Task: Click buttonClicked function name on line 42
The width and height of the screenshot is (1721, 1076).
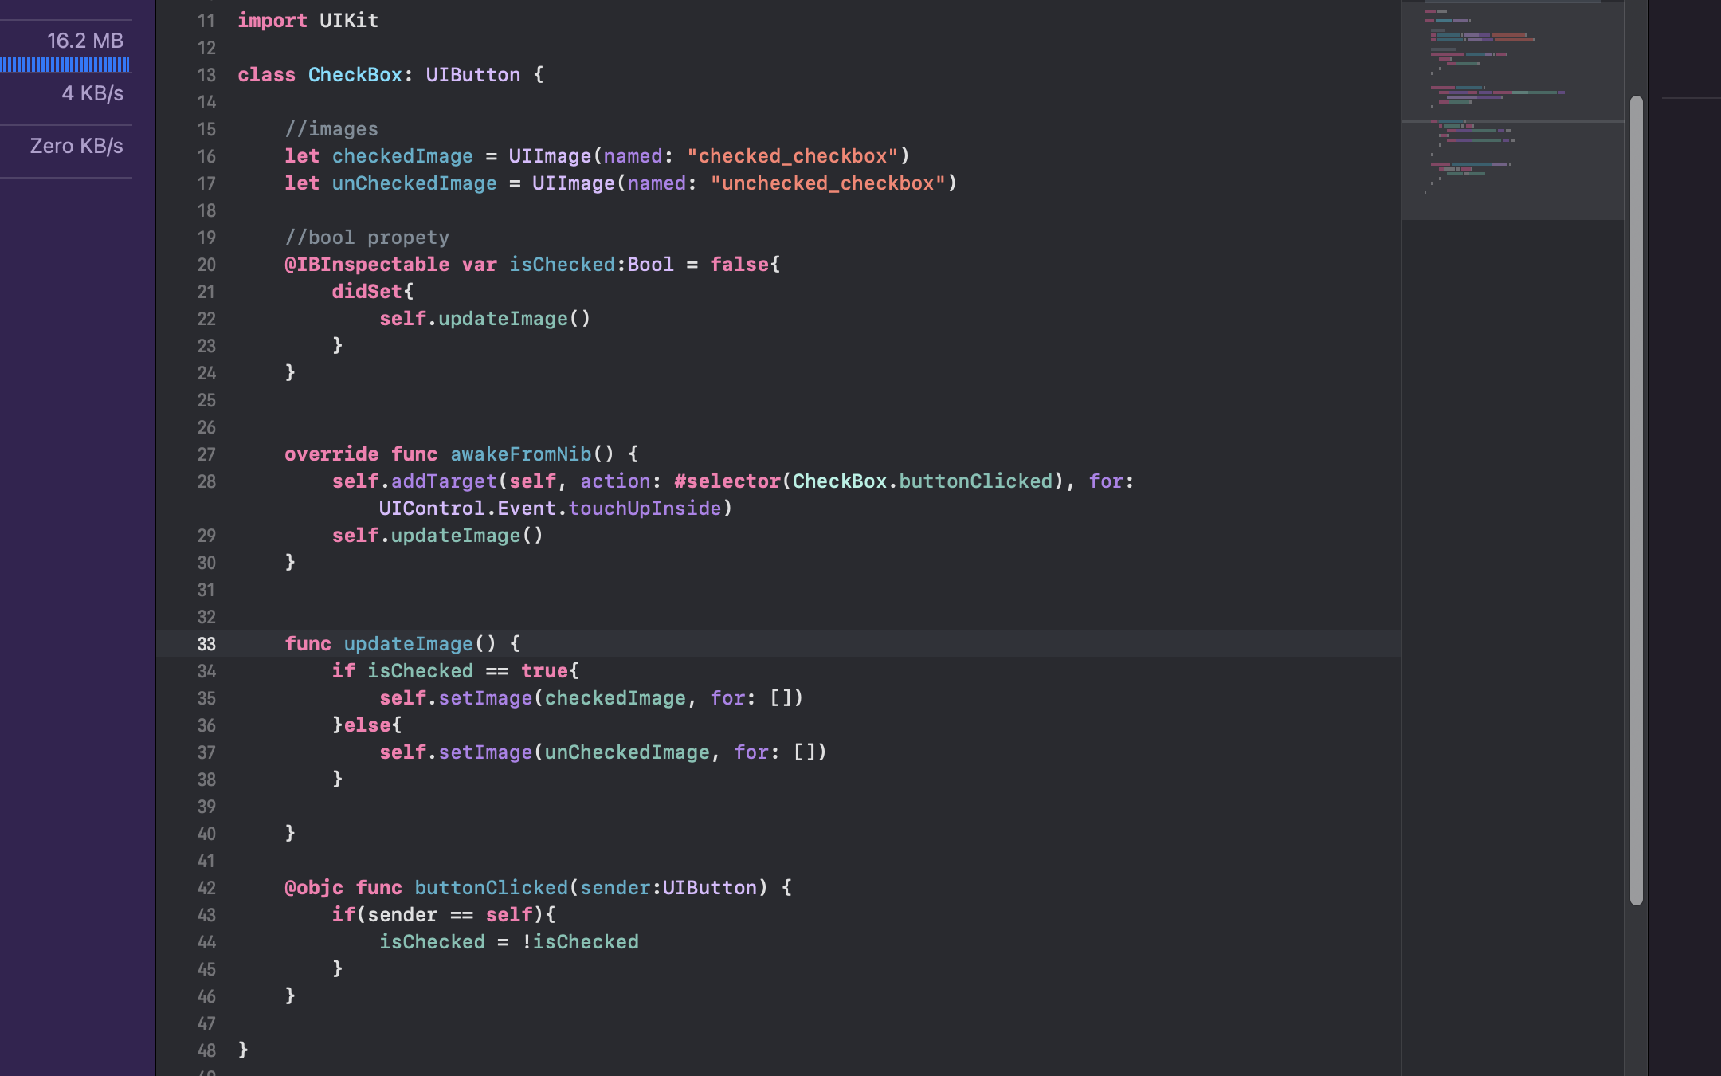Action: (x=491, y=888)
